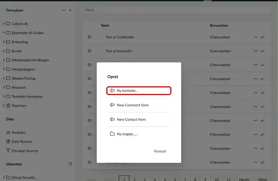Go to page 10 in pagination

point(216,179)
